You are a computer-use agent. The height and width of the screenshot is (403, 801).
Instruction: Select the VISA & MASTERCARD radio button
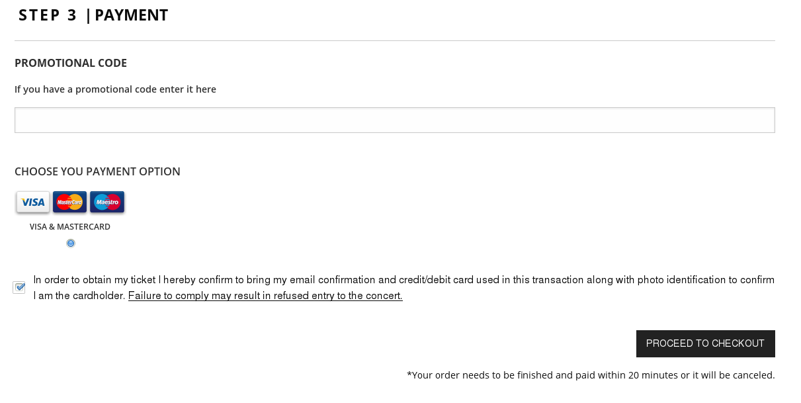click(71, 244)
